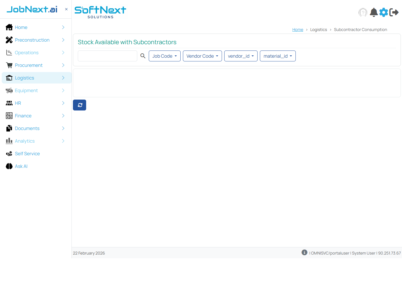Open the Ask AI brain icon
Screen dimensions: 402x297
pos(9,166)
